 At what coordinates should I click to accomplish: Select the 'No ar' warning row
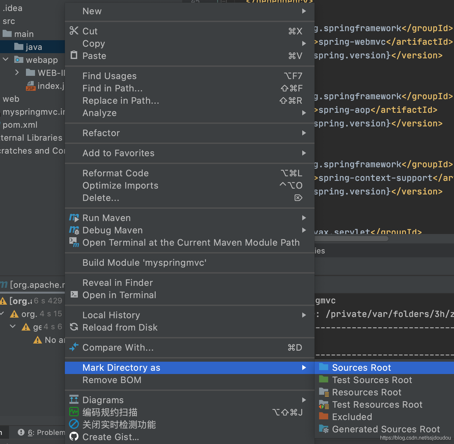(32, 340)
